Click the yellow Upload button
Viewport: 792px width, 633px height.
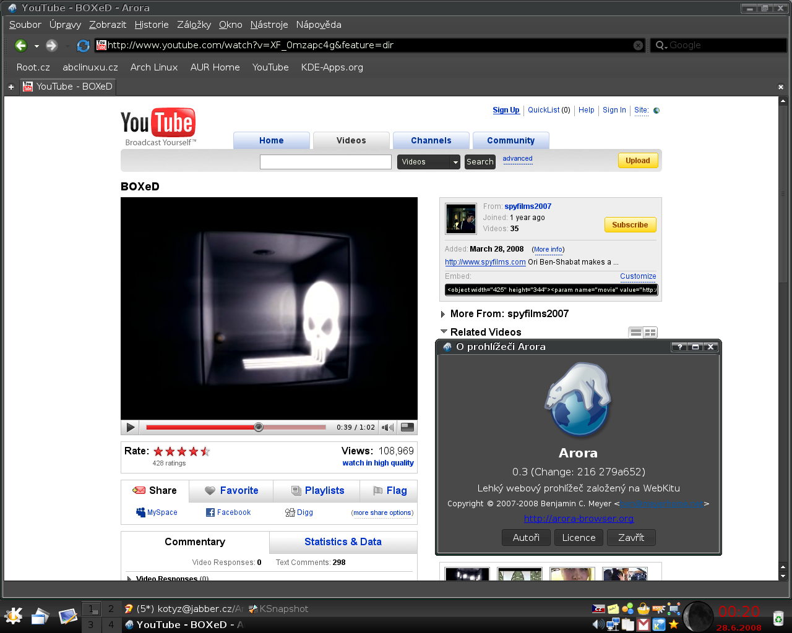click(637, 161)
